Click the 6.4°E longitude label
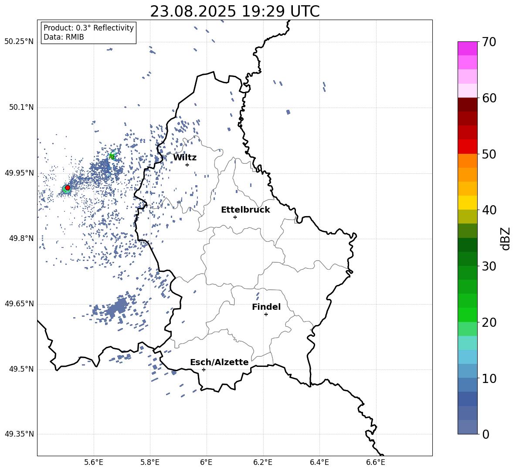Viewport: 516px width, 471px height. 319,462
